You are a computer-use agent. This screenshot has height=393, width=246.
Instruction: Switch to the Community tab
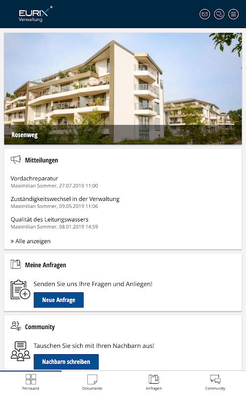(215, 382)
